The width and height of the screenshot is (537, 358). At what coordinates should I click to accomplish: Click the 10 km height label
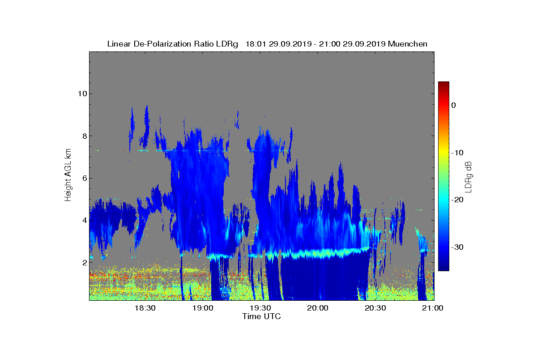click(81, 94)
